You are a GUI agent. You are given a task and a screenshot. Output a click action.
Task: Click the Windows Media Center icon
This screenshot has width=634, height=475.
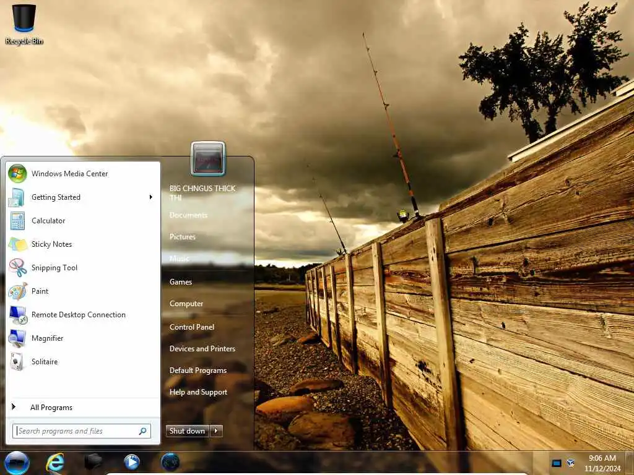17,174
